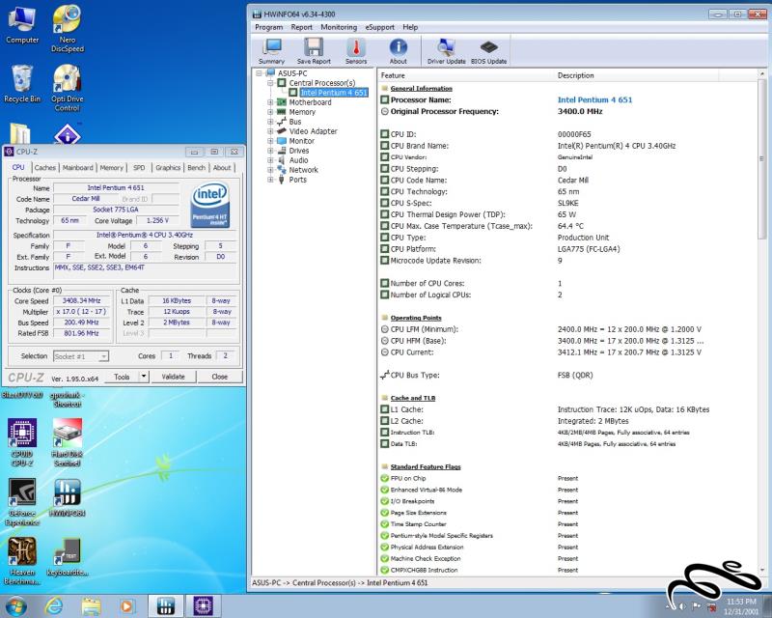Switch to the Memory tab in CPU-Z

point(111,168)
